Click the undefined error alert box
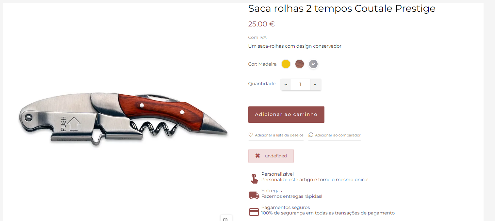This screenshot has width=495, height=221. point(271,156)
